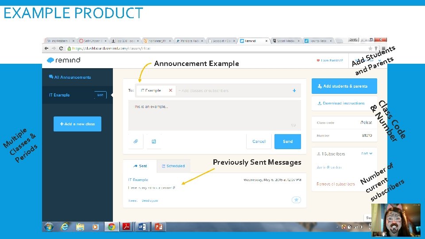425x239 pixels.
Task: Click the volume icon in system tray
Action: (362, 227)
